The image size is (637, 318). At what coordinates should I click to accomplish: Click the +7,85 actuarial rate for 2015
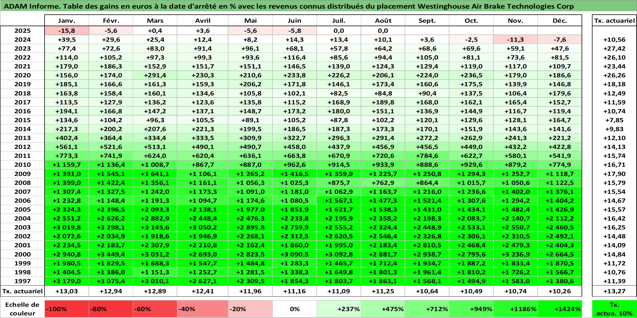[x=614, y=120]
